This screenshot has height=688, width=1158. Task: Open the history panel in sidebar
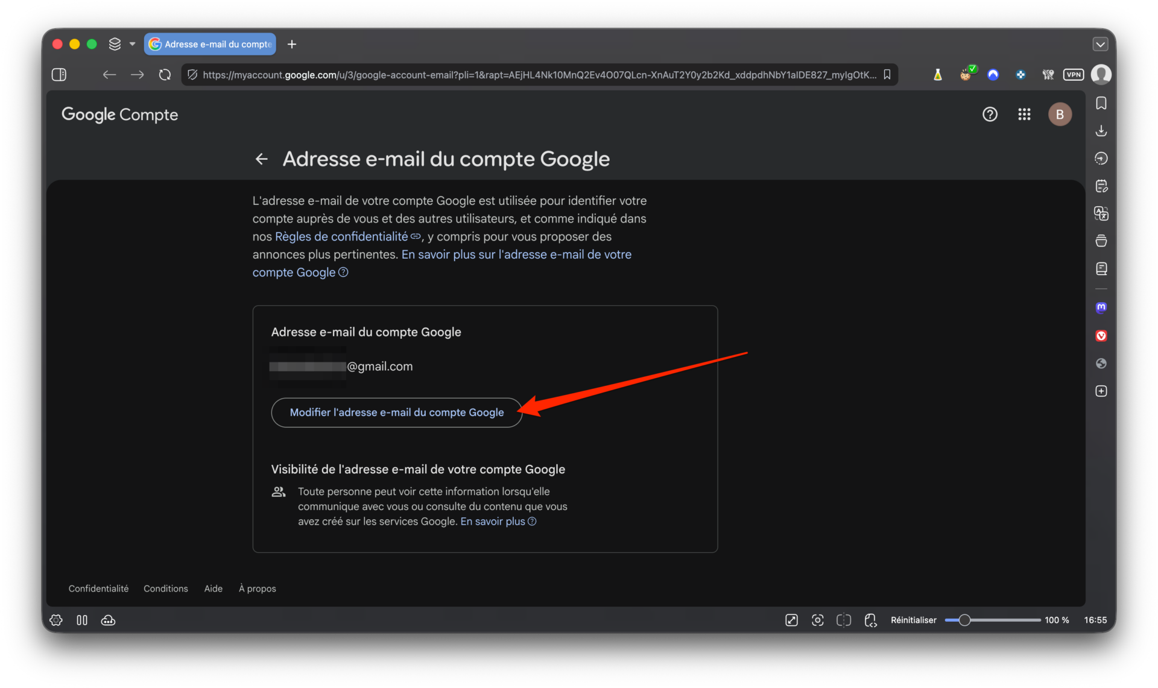(1101, 159)
